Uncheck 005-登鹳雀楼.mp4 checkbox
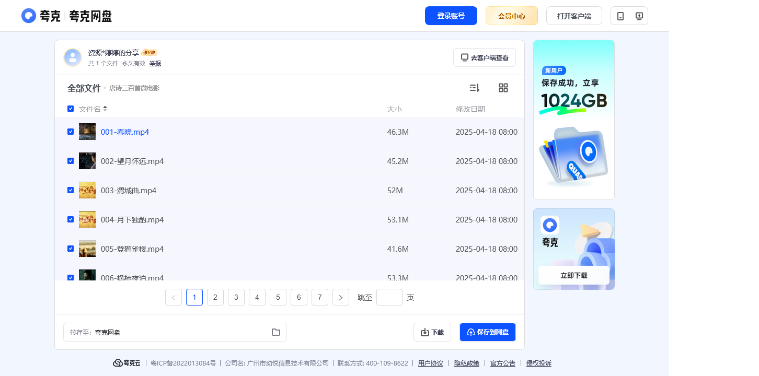Viewport: 759px width, 376px height. tap(71, 249)
